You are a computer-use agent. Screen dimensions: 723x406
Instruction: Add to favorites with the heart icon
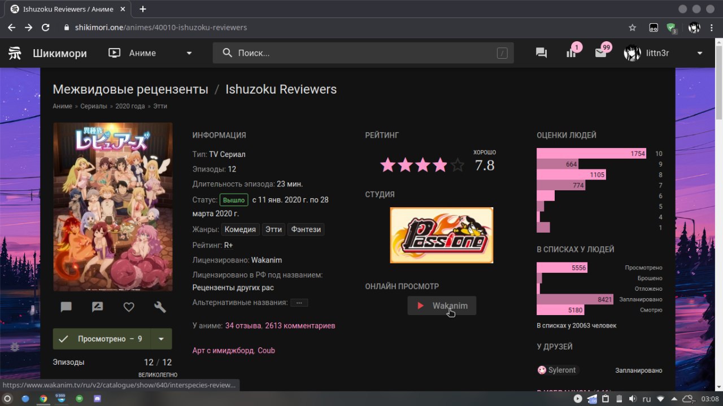point(129,307)
